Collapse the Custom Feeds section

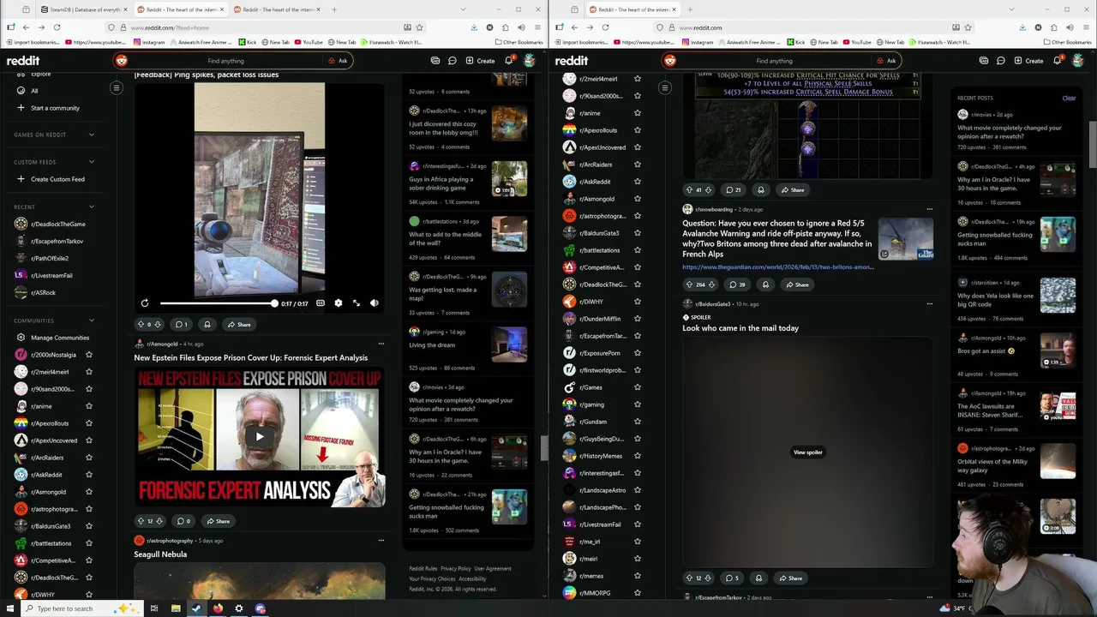(92, 162)
